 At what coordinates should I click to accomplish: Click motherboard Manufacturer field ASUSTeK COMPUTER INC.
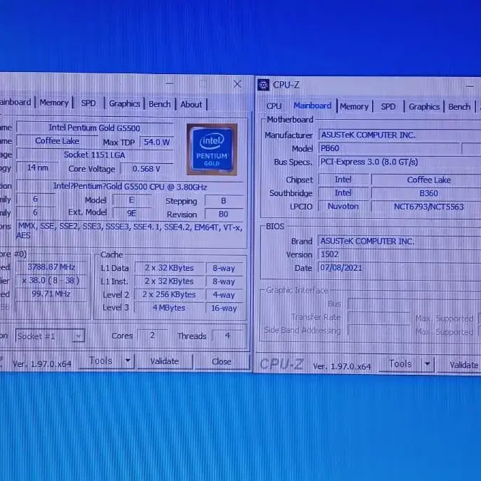[x=400, y=135]
